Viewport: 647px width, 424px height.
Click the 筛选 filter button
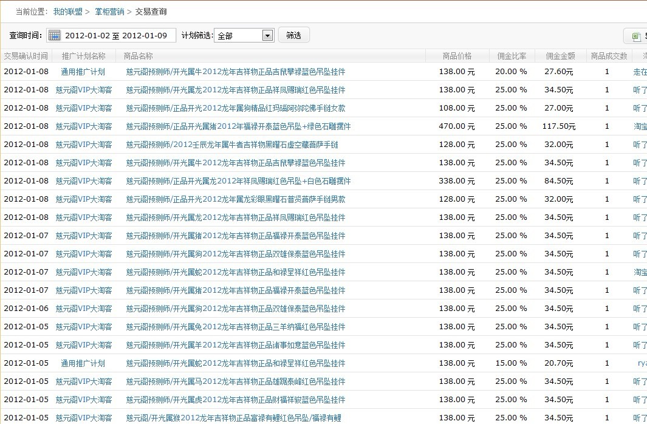pos(294,35)
